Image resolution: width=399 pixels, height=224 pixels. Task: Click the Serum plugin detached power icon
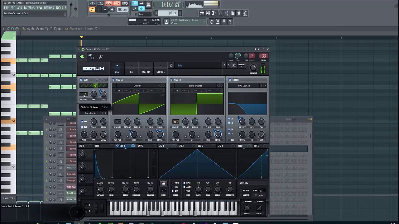coord(82,57)
